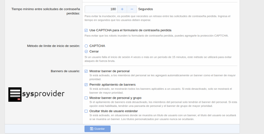Viewport: 264px width, 134px height.
Task: Click the Banners de usuario label
Action: (x=65, y=71)
